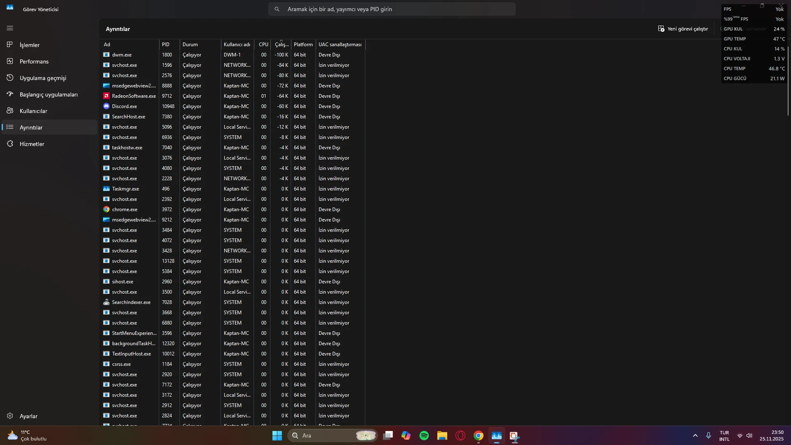
Task: Click the Discord.exe process icon
Action: [106, 106]
